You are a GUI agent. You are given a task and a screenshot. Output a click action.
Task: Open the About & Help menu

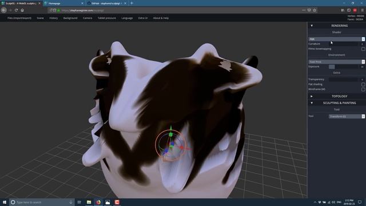pos(161,18)
